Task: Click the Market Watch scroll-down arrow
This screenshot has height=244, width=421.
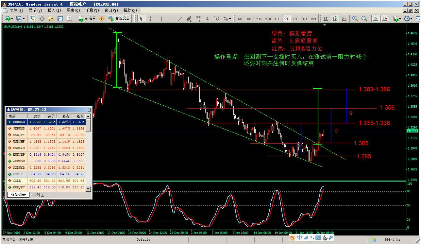Action: [88, 189]
